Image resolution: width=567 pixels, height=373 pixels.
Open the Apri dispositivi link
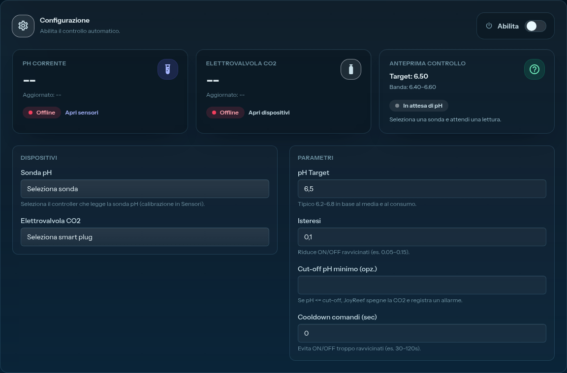(x=269, y=113)
